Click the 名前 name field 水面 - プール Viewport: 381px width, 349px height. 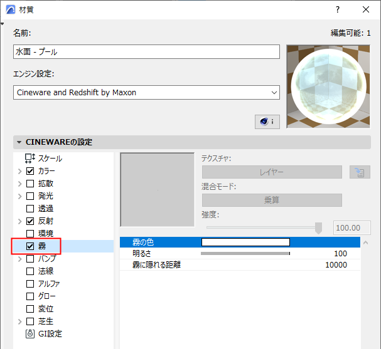[146, 51]
